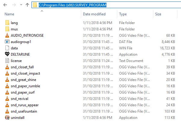
Task: Click the license date 31/10/2018 11:24
Action: (98, 61)
